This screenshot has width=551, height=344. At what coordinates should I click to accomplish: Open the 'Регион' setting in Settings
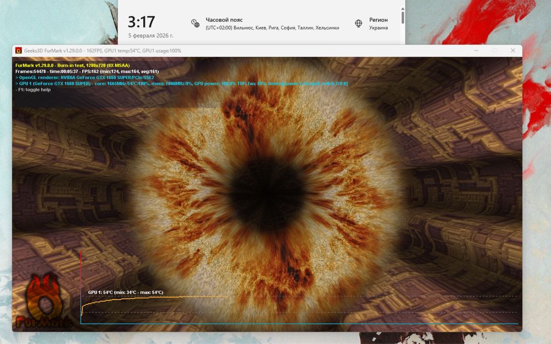point(371,24)
